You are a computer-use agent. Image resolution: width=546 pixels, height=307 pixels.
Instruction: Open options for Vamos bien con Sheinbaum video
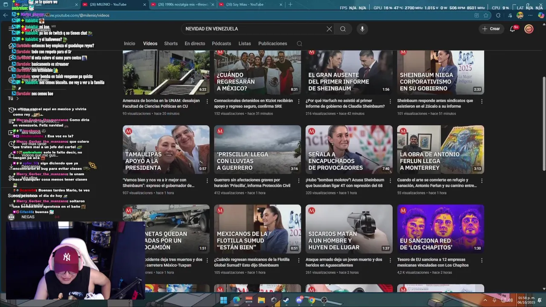207,181
